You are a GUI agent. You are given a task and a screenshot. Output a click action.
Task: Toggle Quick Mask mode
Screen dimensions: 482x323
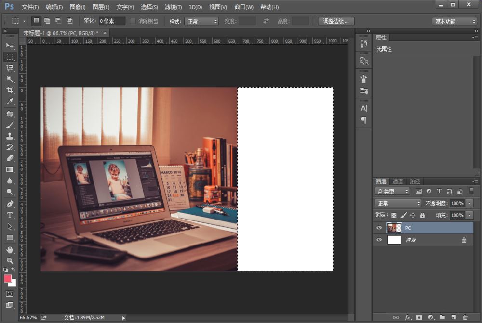10,294
